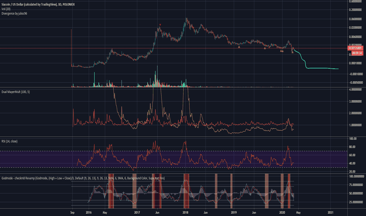
Task: Click the 40.00 RSI scale label
Action: (x=353, y=163)
